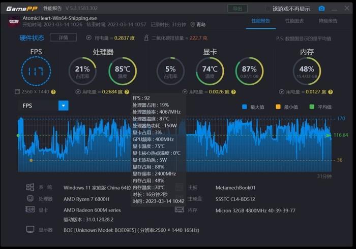Click the SSSTC CL4-8D512 disk text
The height and width of the screenshot is (249, 356).
click(x=235, y=199)
